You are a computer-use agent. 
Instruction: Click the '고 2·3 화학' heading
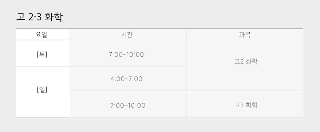pos(39,17)
